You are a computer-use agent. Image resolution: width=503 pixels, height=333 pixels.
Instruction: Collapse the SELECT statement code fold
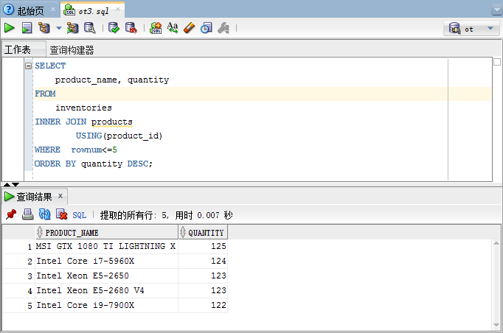pos(29,66)
